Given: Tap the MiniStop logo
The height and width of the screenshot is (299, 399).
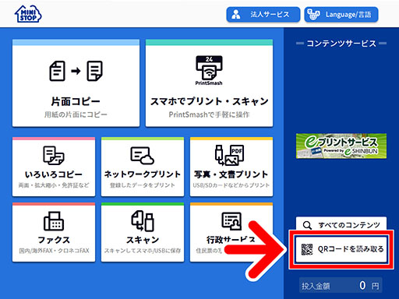Looking at the screenshot, I should (x=28, y=14).
